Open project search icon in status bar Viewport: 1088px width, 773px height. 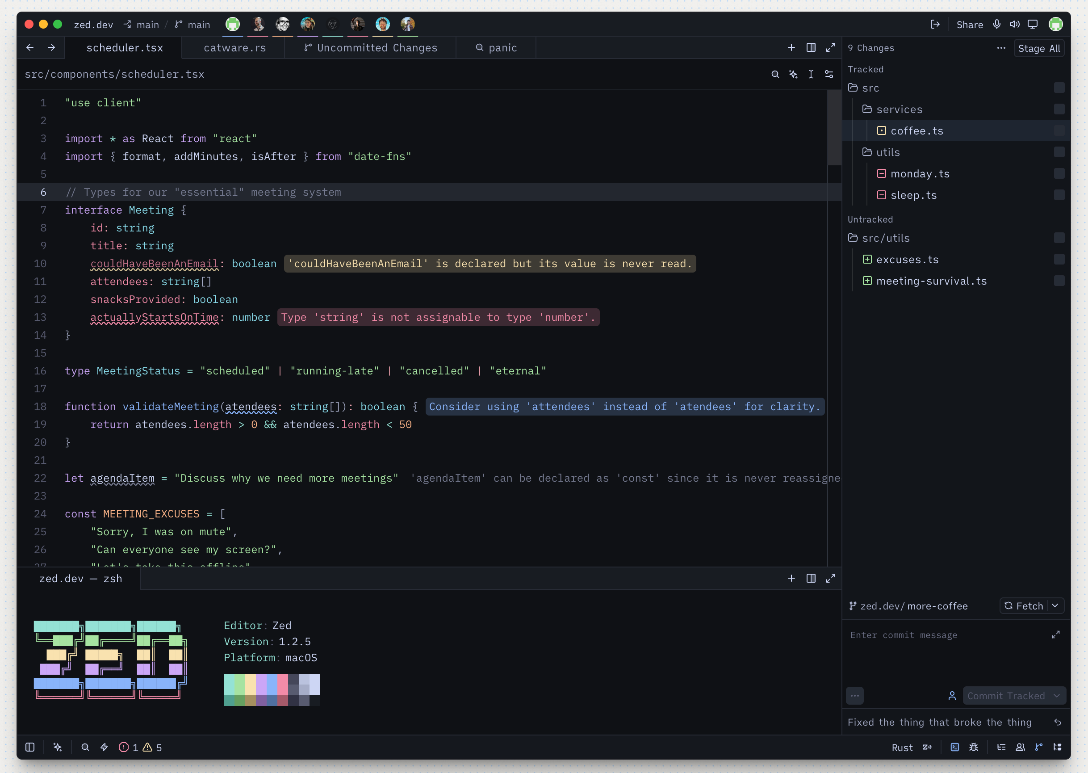tap(85, 747)
